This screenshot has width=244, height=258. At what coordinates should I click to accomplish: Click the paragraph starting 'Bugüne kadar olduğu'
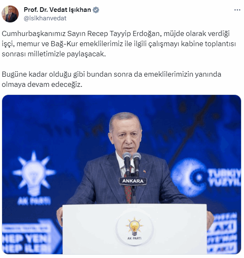pos(111,79)
